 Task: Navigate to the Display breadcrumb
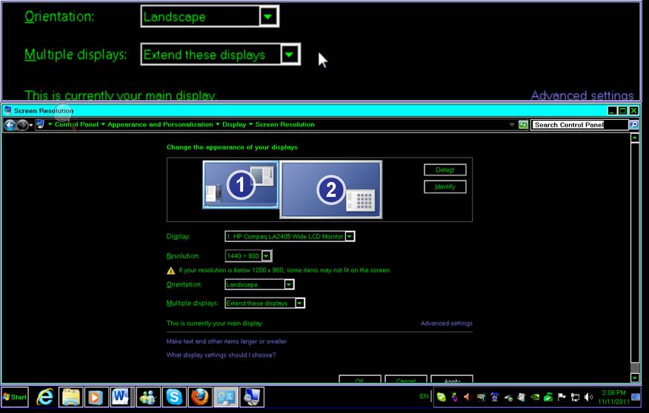[x=234, y=124]
